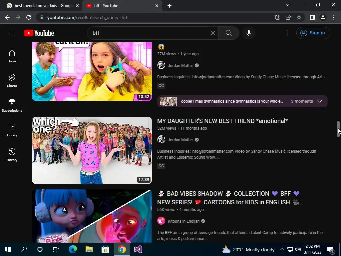Click the '56K views' text
This screenshot has height=256, width=341.
[x=166, y=209]
